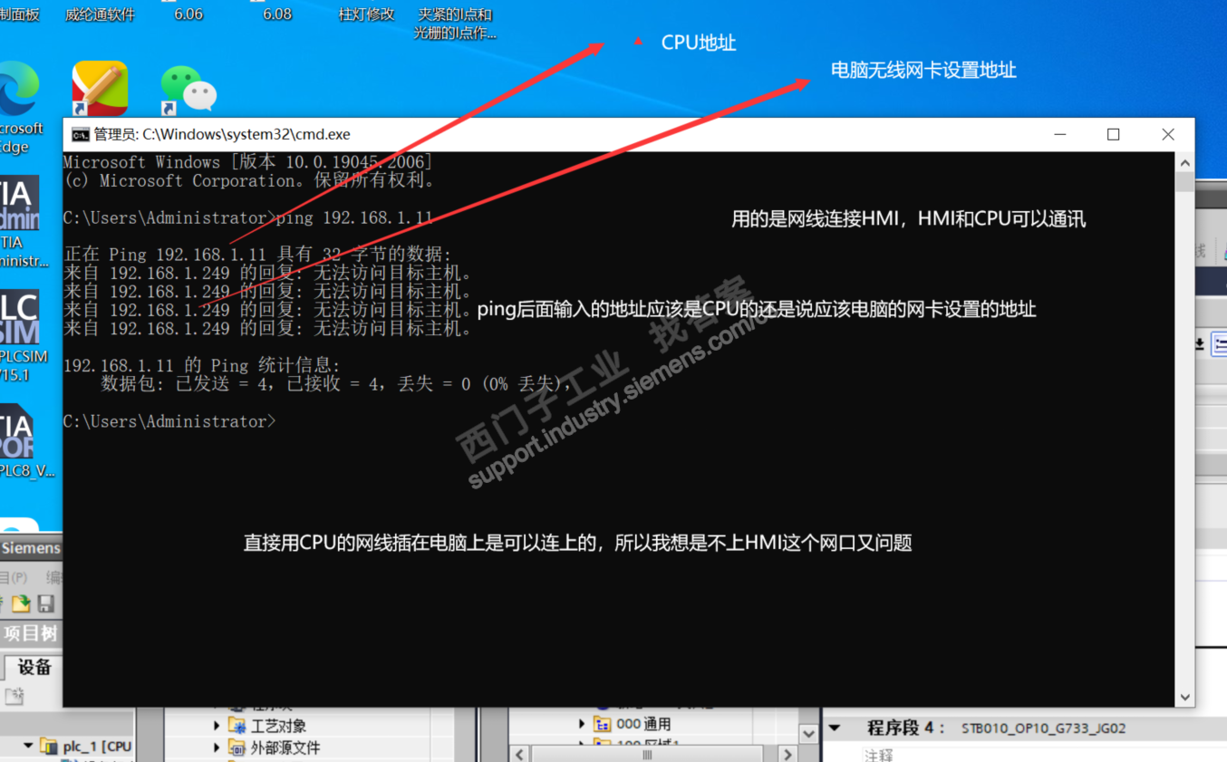The height and width of the screenshot is (762, 1227).
Task: Click the 项目树 panel header
Action: pyautogui.click(x=31, y=634)
